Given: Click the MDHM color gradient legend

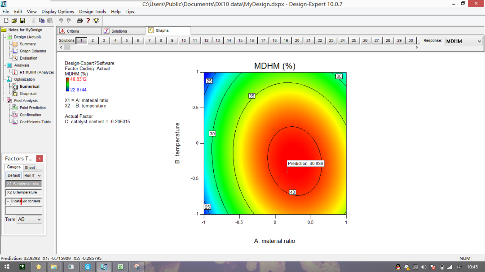Looking at the screenshot, I should (x=67, y=85).
